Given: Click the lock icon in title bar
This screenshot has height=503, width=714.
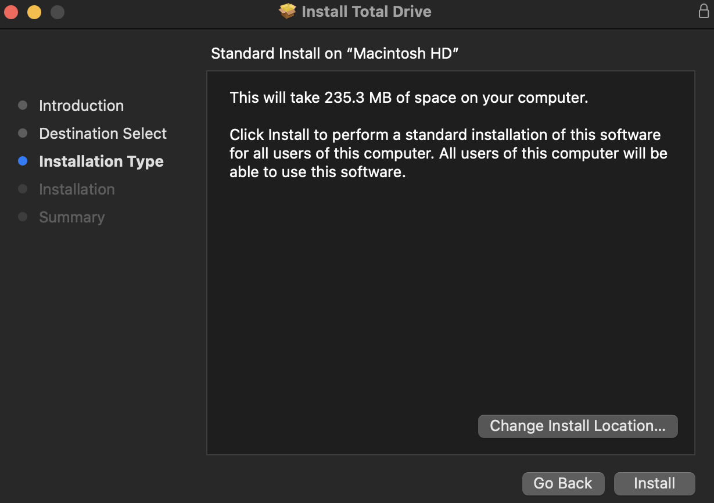Looking at the screenshot, I should click(x=703, y=12).
